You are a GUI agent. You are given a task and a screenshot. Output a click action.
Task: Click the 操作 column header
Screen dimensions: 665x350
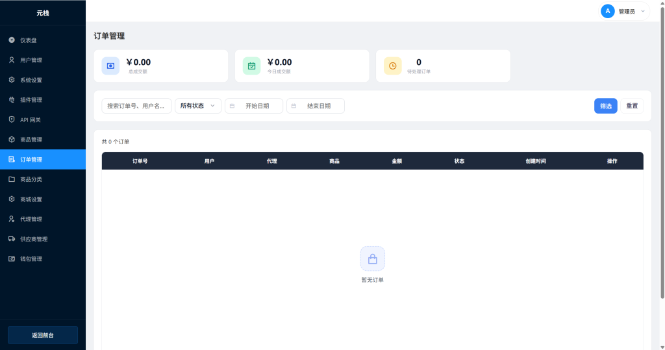(612, 161)
